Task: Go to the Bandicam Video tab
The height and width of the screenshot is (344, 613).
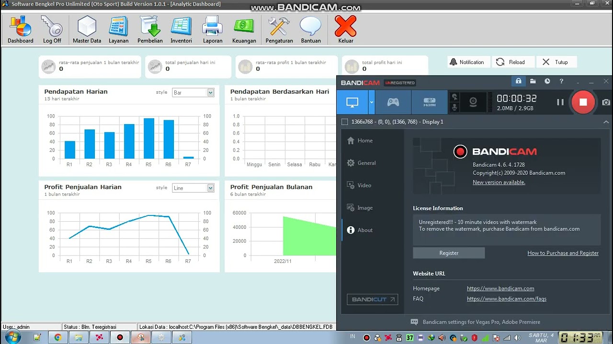Action: pyautogui.click(x=359, y=185)
